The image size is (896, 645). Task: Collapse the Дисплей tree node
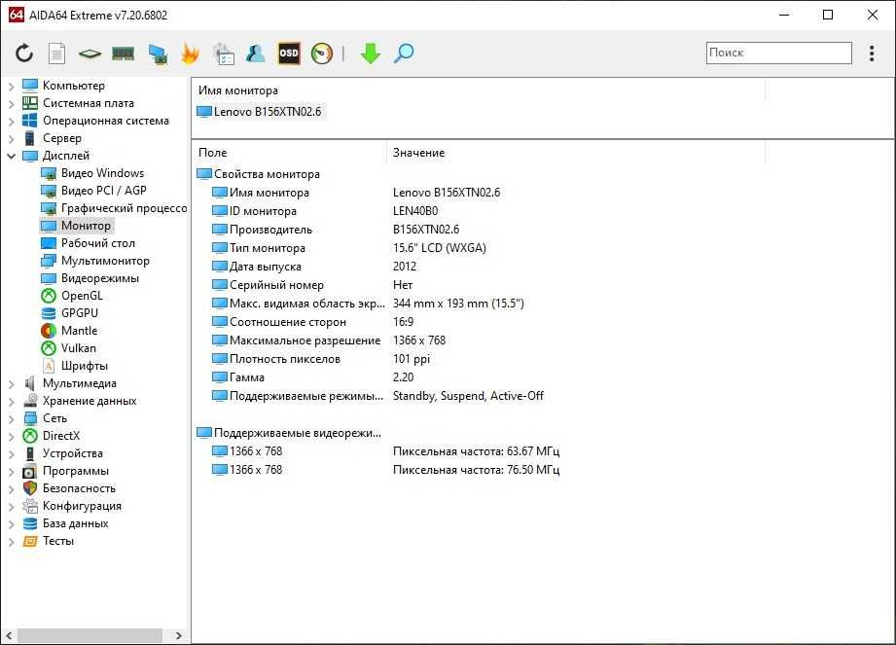tap(11, 156)
